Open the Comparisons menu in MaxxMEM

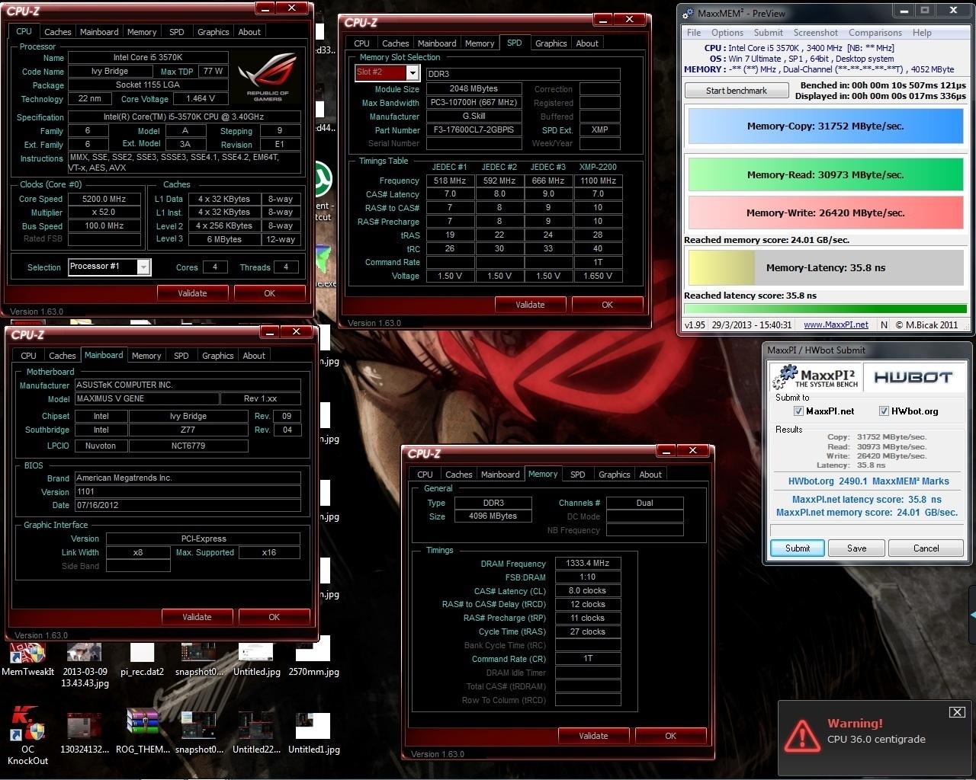click(x=875, y=33)
